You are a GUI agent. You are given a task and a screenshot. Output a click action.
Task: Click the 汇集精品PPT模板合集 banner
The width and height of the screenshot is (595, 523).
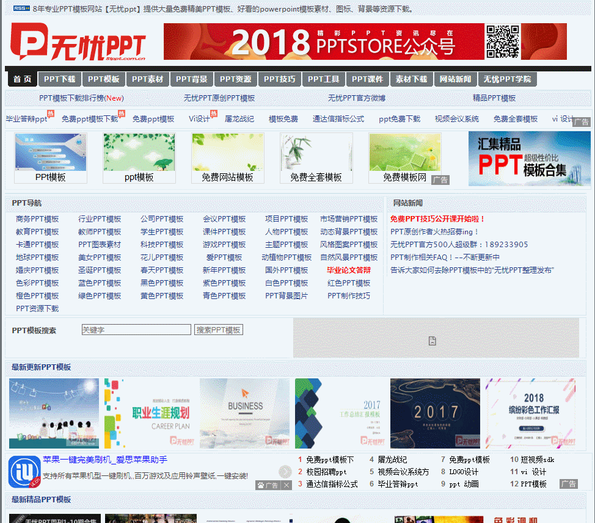[x=529, y=159]
